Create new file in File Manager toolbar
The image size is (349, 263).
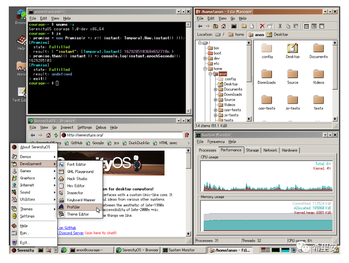(x=252, y=26)
